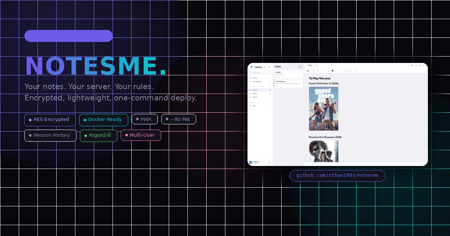Open the To Play this year note card
The image size is (450, 236).
point(288,84)
